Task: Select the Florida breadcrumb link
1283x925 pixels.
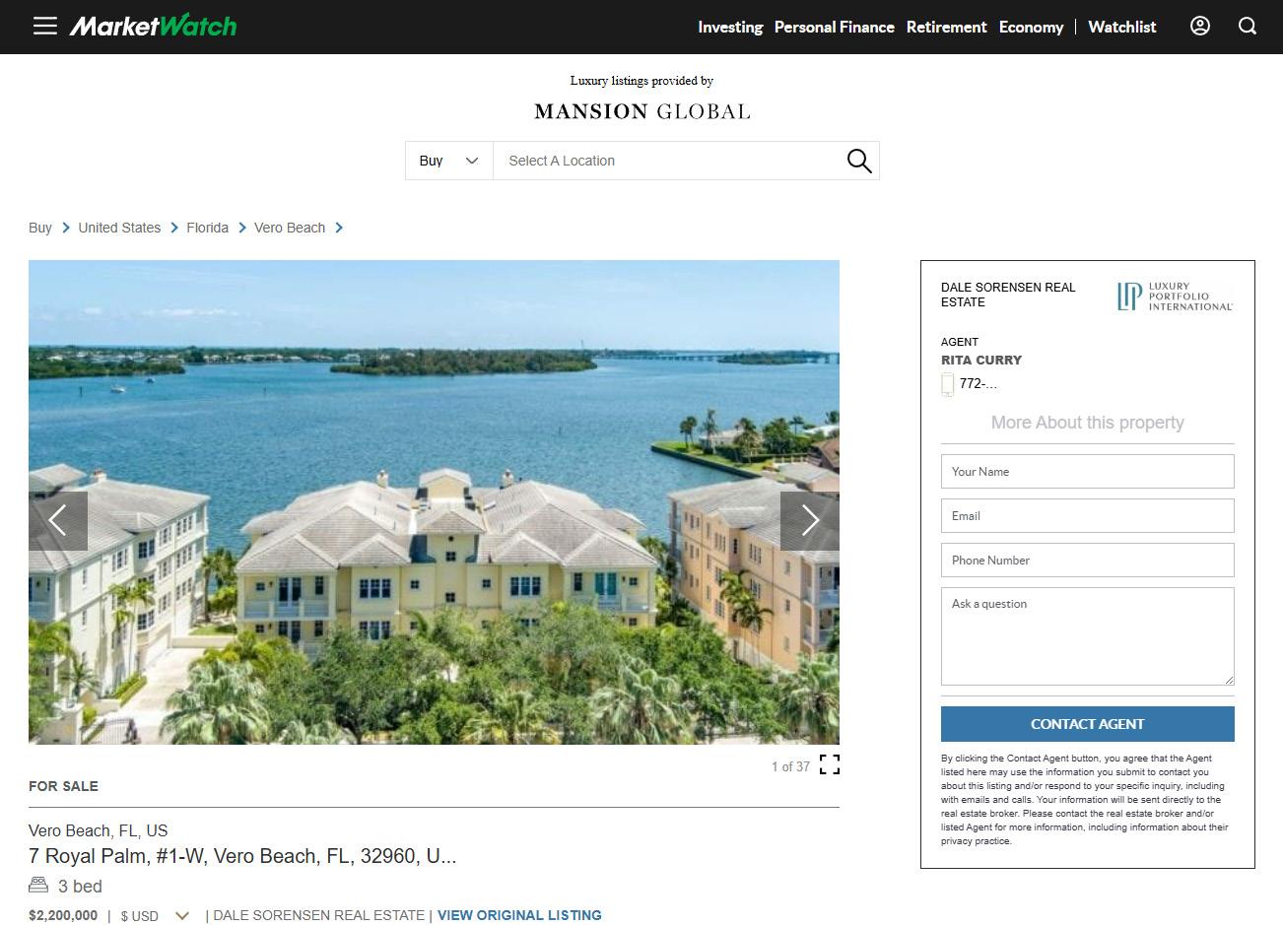Action: click(208, 228)
